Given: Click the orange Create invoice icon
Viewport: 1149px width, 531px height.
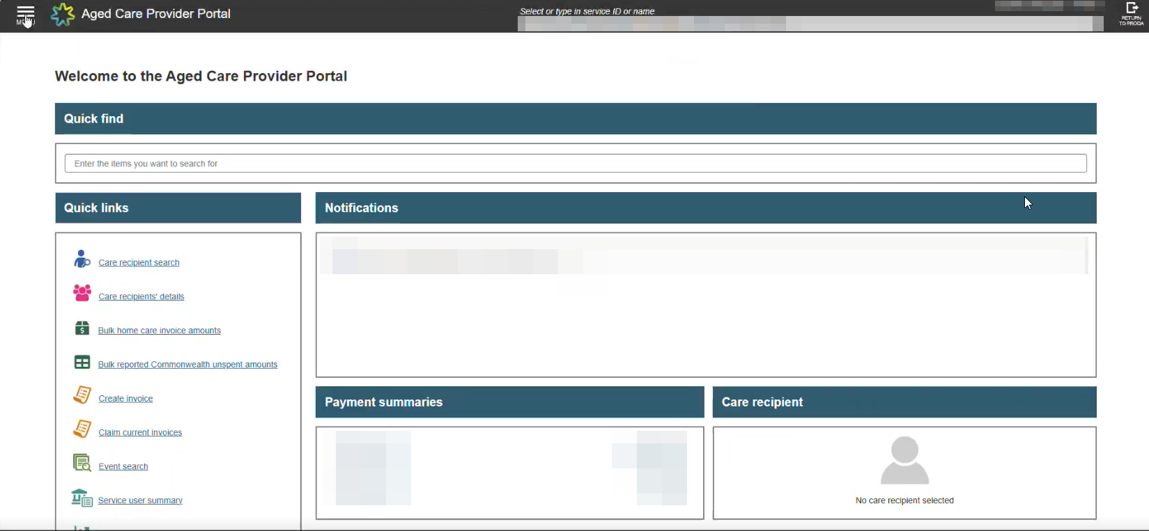Looking at the screenshot, I should coord(82,395).
